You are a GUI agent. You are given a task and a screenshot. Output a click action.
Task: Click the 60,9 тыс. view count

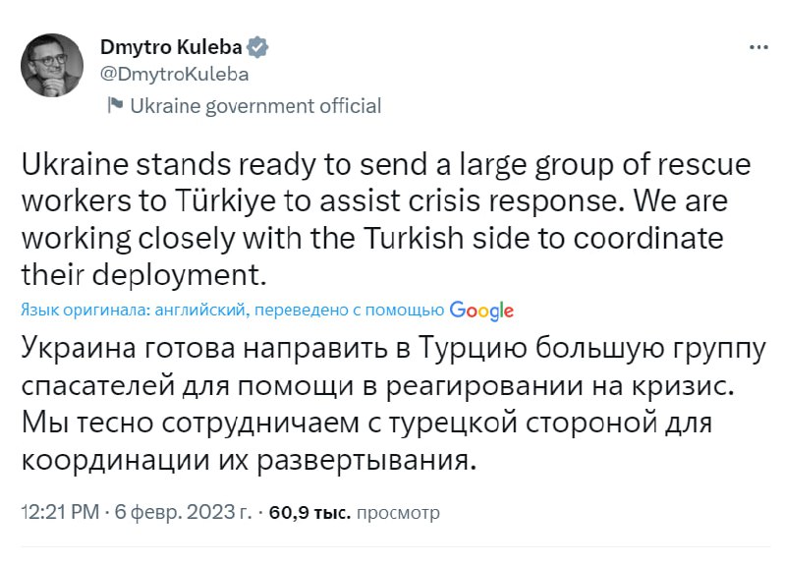click(309, 512)
